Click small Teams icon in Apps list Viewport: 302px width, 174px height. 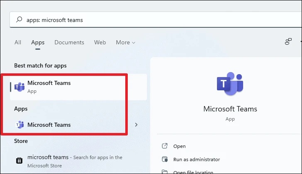[19, 125]
